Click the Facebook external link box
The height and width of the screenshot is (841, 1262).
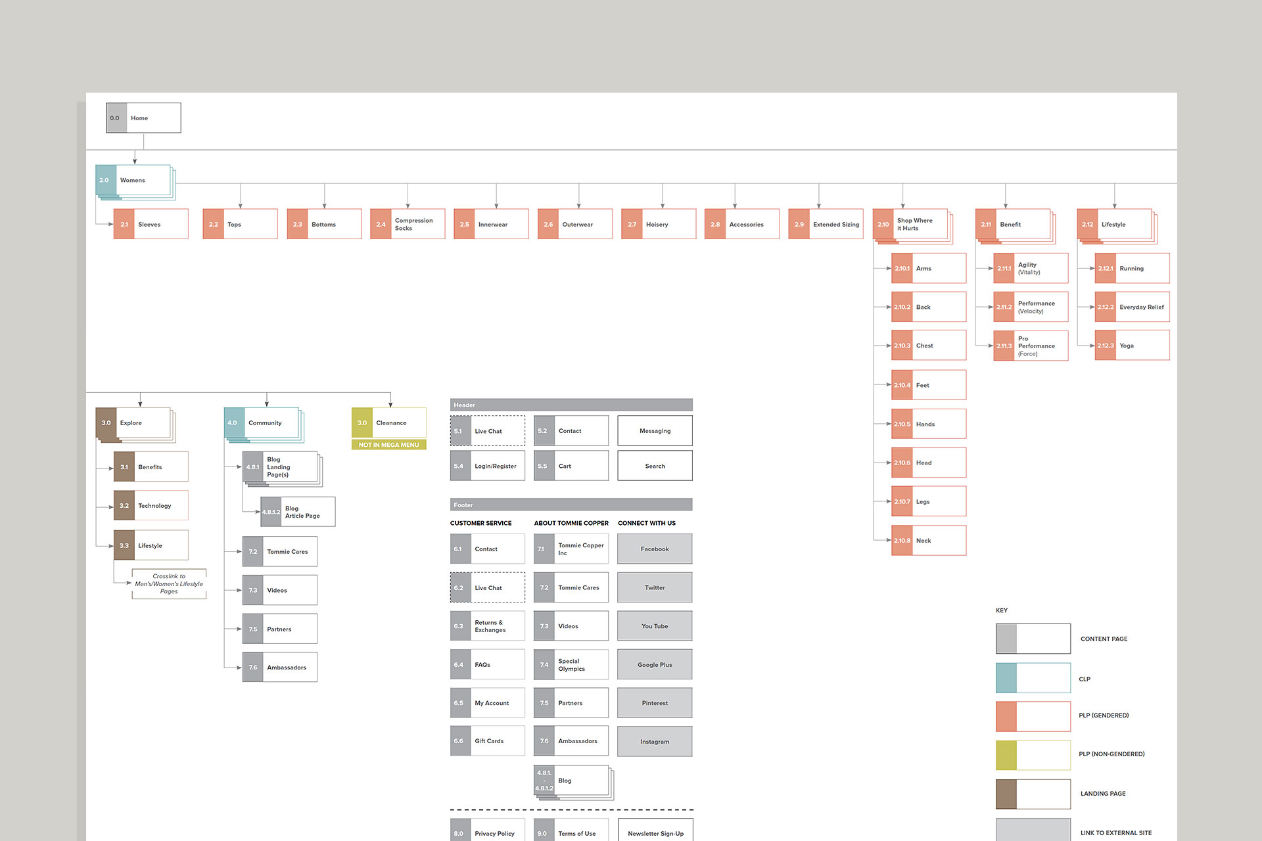click(x=655, y=549)
